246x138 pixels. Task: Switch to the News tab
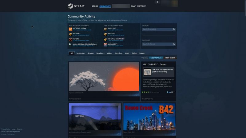click(x=127, y=53)
